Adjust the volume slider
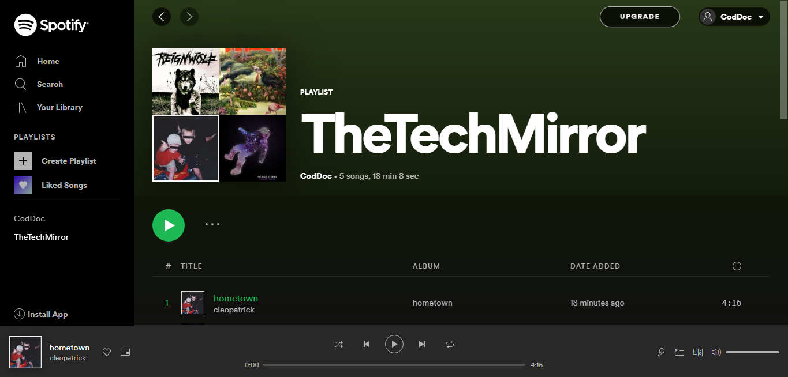This screenshot has height=377, width=788. point(753,352)
